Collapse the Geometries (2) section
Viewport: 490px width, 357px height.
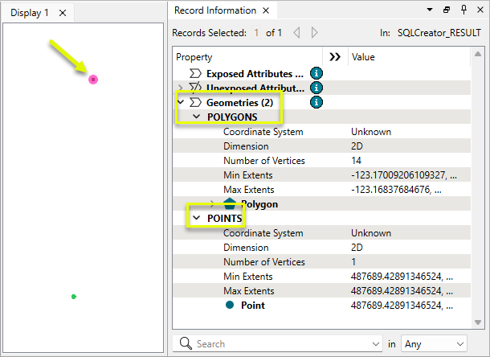(182, 102)
